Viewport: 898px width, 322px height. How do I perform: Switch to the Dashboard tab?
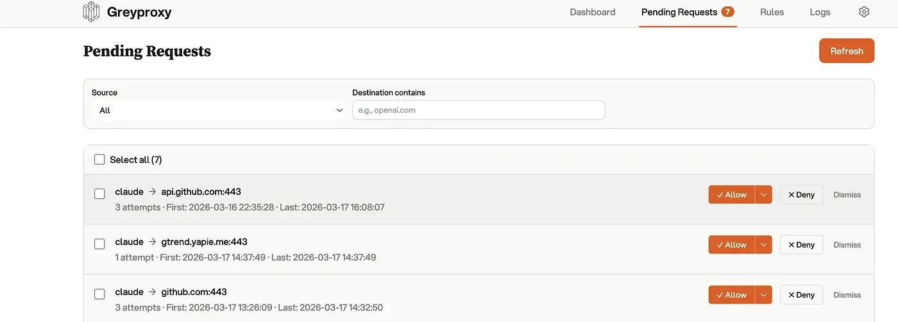coord(592,12)
